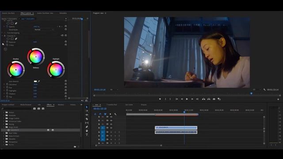Open Program monitor settings wrench
Image resolution: width=283 pixels, height=159 pixels.
[x=264, y=90]
